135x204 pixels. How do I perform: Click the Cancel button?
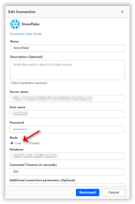pyautogui.click(x=114, y=193)
